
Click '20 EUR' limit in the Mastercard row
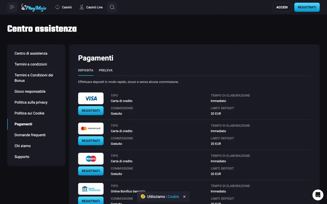(x=216, y=144)
